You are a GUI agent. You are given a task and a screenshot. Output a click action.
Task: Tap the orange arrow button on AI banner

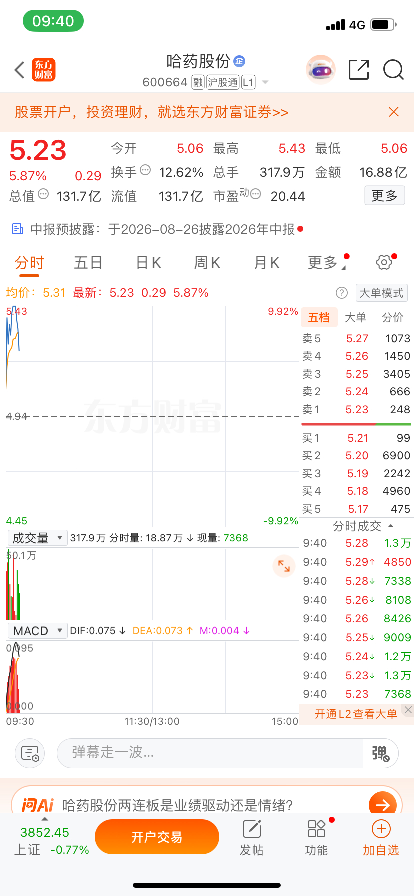382,804
